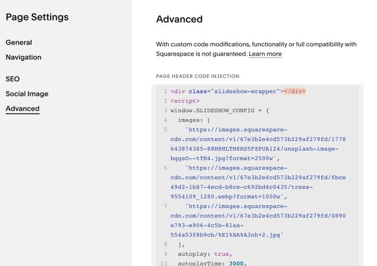Image resolution: width=377 pixels, height=266 pixels.
Task: Open the Learn more link
Action: coord(265,54)
